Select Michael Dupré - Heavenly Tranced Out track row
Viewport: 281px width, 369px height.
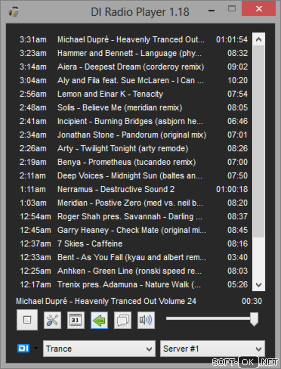(134, 39)
